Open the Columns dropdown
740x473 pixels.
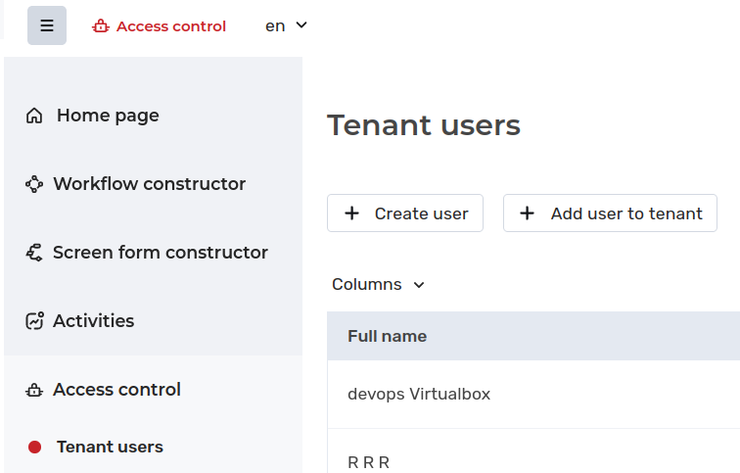pyautogui.click(x=378, y=285)
